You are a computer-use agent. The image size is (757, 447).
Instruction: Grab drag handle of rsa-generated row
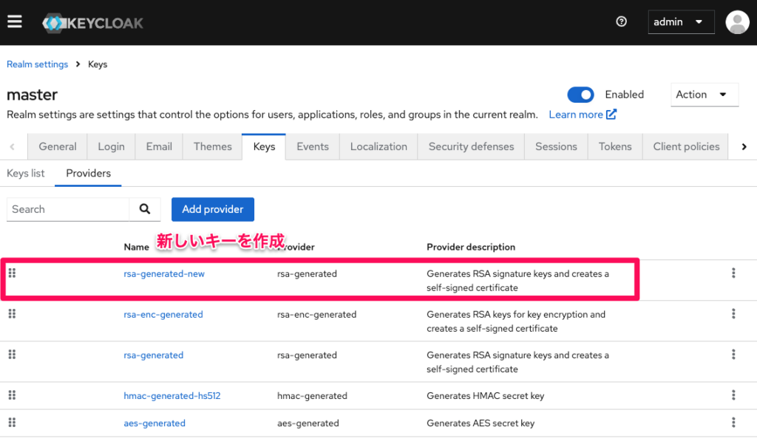click(12, 355)
